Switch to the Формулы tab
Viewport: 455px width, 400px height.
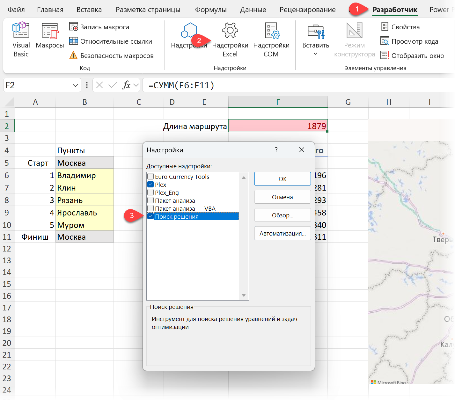click(211, 10)
